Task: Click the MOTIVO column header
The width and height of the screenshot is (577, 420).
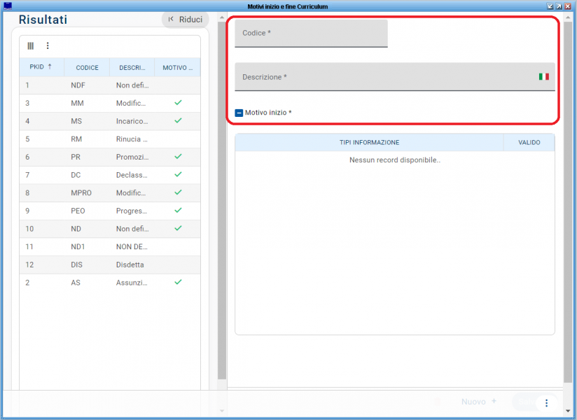Action: pos(177,67)
